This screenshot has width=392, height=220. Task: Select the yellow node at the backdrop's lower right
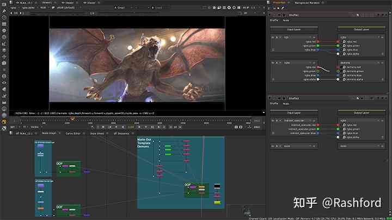pyautogui.click(x=217, y=203)
